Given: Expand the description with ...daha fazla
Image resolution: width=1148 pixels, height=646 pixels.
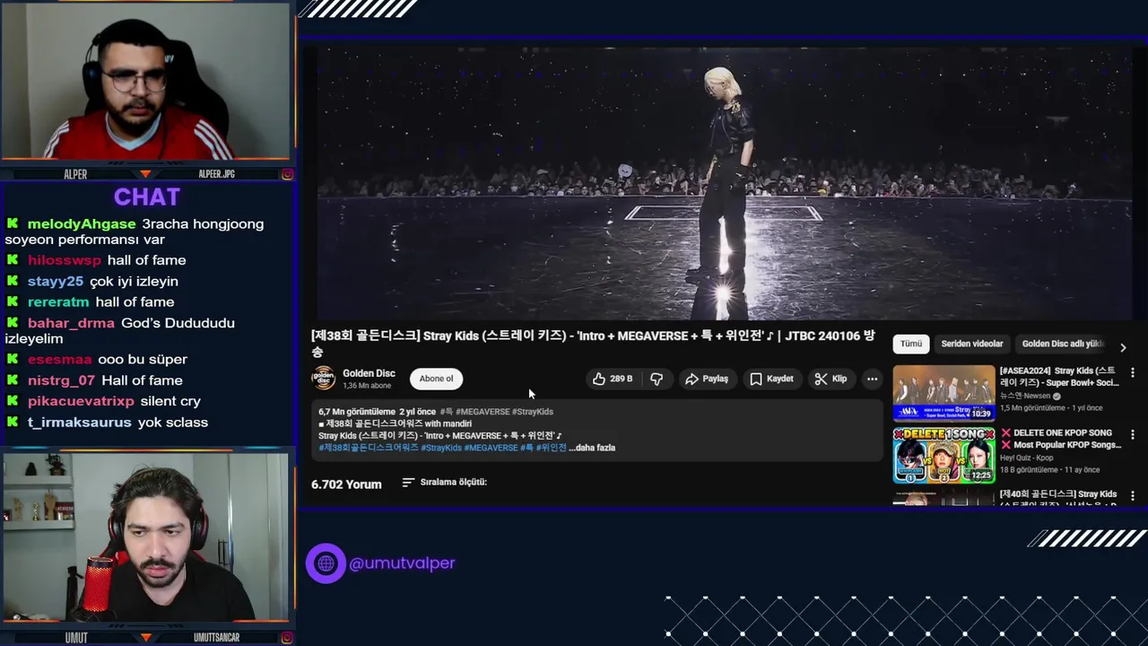Looking at the screenshot, I should [x=592, y=448].
